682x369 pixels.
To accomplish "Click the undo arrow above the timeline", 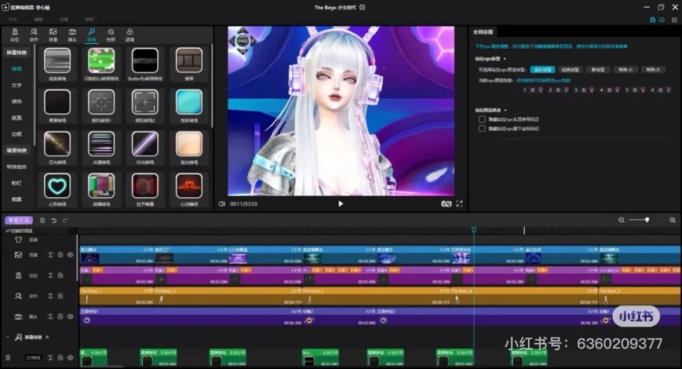I will pos(54,220).
